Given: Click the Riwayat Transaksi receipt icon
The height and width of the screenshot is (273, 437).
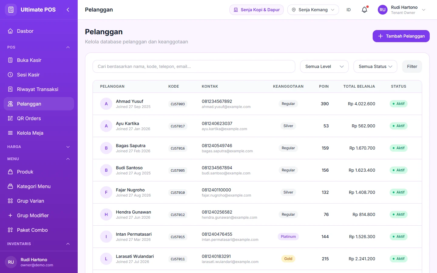Looking at the screenshot, I should click(10, 89).
